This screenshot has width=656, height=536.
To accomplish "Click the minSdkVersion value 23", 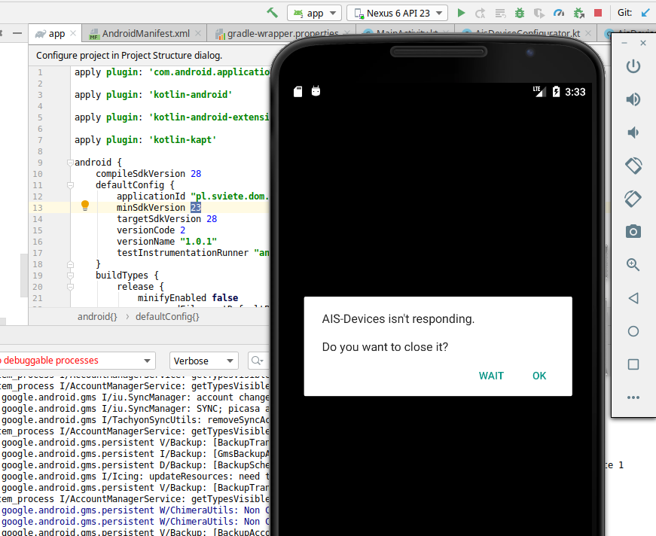I will [196, 207].
